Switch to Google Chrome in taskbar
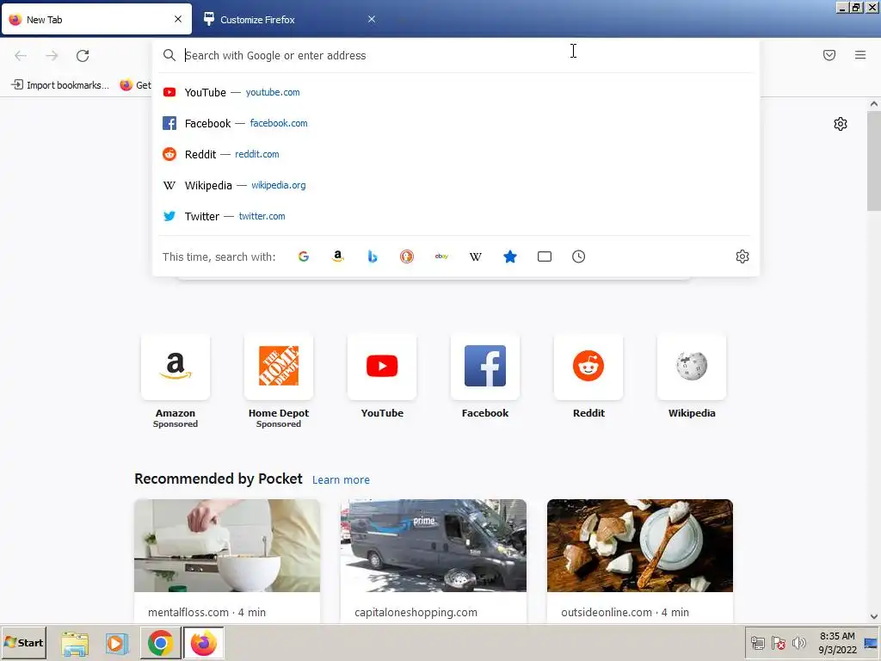Viewport: 881px width, 661px height. coord(161,643)
